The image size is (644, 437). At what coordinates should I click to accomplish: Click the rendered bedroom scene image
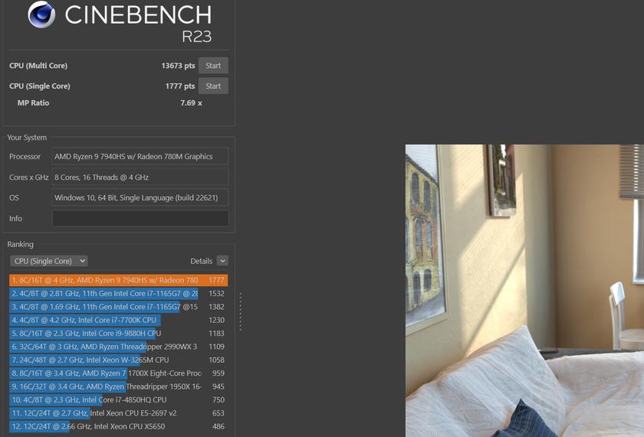524,291
